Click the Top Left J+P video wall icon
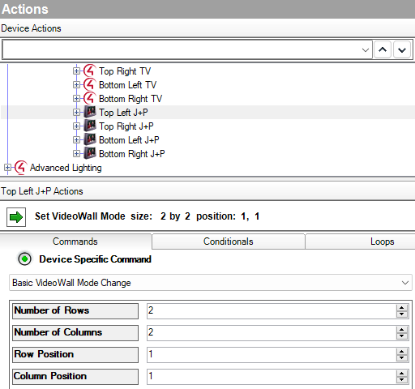Image resolution: width=415 pixels, height=389 pixels. (90, 112)
